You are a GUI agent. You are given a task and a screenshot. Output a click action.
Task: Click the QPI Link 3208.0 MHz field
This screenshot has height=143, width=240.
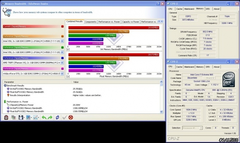(x=191, y=120)
